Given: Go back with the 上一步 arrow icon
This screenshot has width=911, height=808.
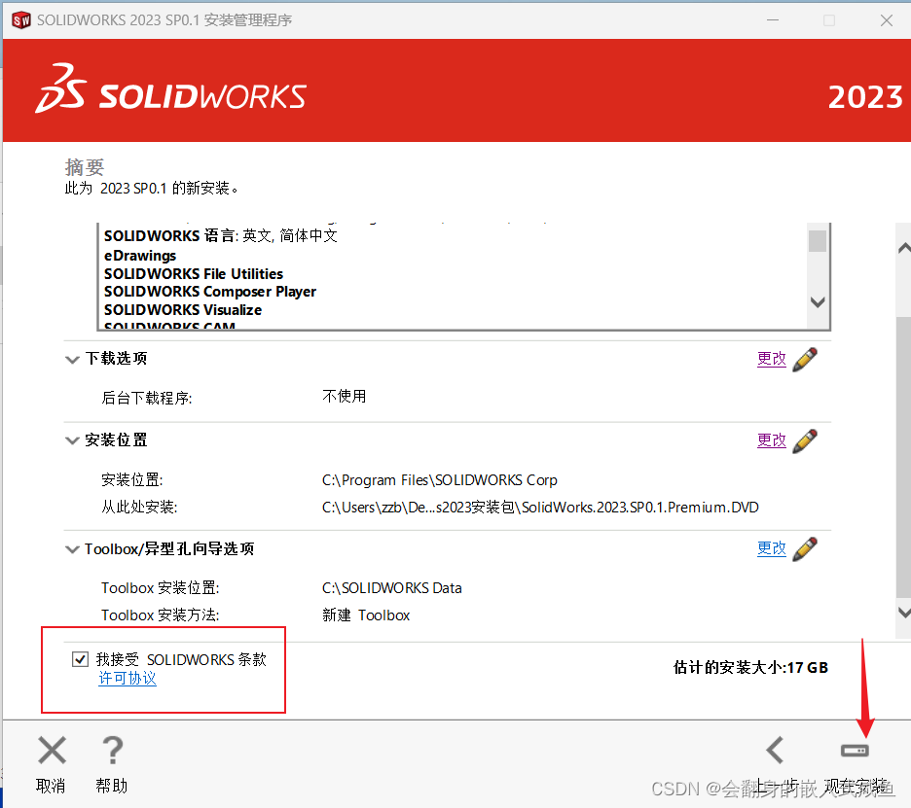Looking at the screenshot, I should point(776,750).
